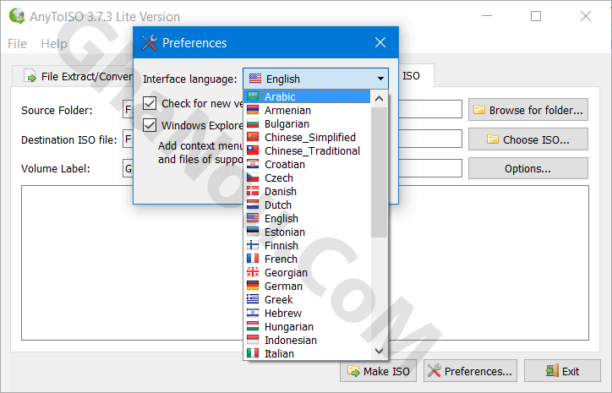This screenshot has width=612, height=393.
Task: Click the Hebrew flag icon
Action: [253, 313]
